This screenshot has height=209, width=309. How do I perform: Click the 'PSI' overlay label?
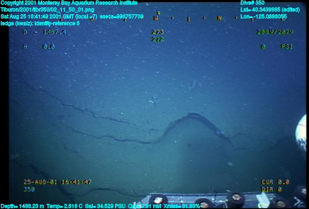point(287,46)
